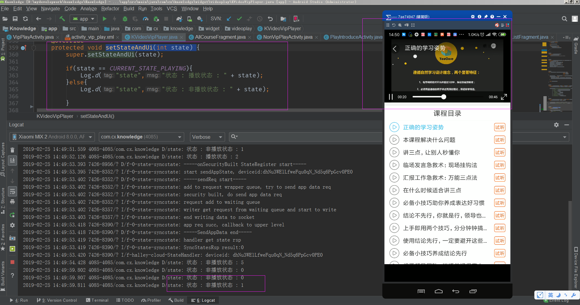Take device screenshot from Logcat sidebar camera
This screenshot has height=305, width=580.
[x=12, y=238]
